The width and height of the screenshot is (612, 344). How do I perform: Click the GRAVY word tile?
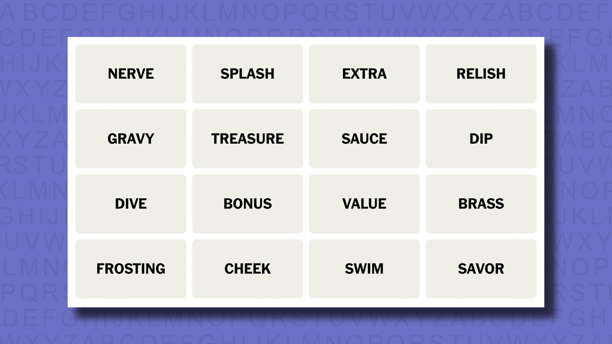point(131,139)
